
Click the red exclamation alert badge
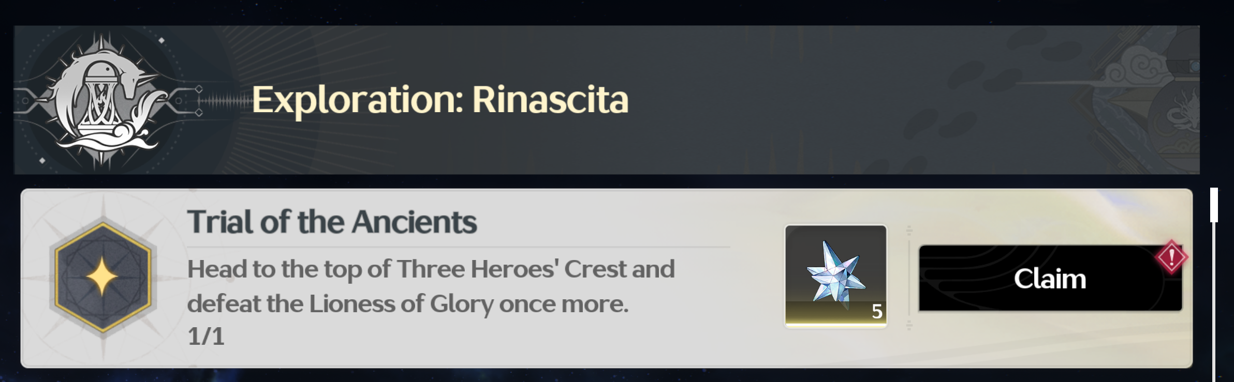coord(1171,256)
